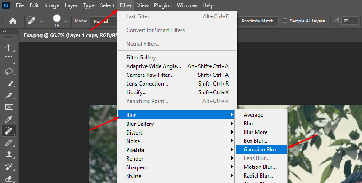
Task: Open the Help menu
Action: point(208,5)
